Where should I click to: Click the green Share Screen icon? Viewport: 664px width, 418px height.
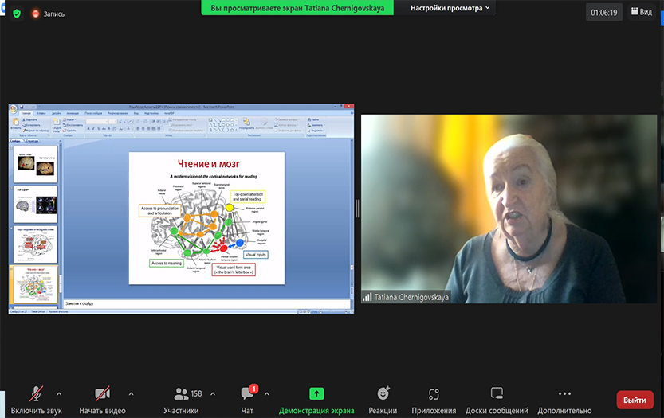[316, 393]
